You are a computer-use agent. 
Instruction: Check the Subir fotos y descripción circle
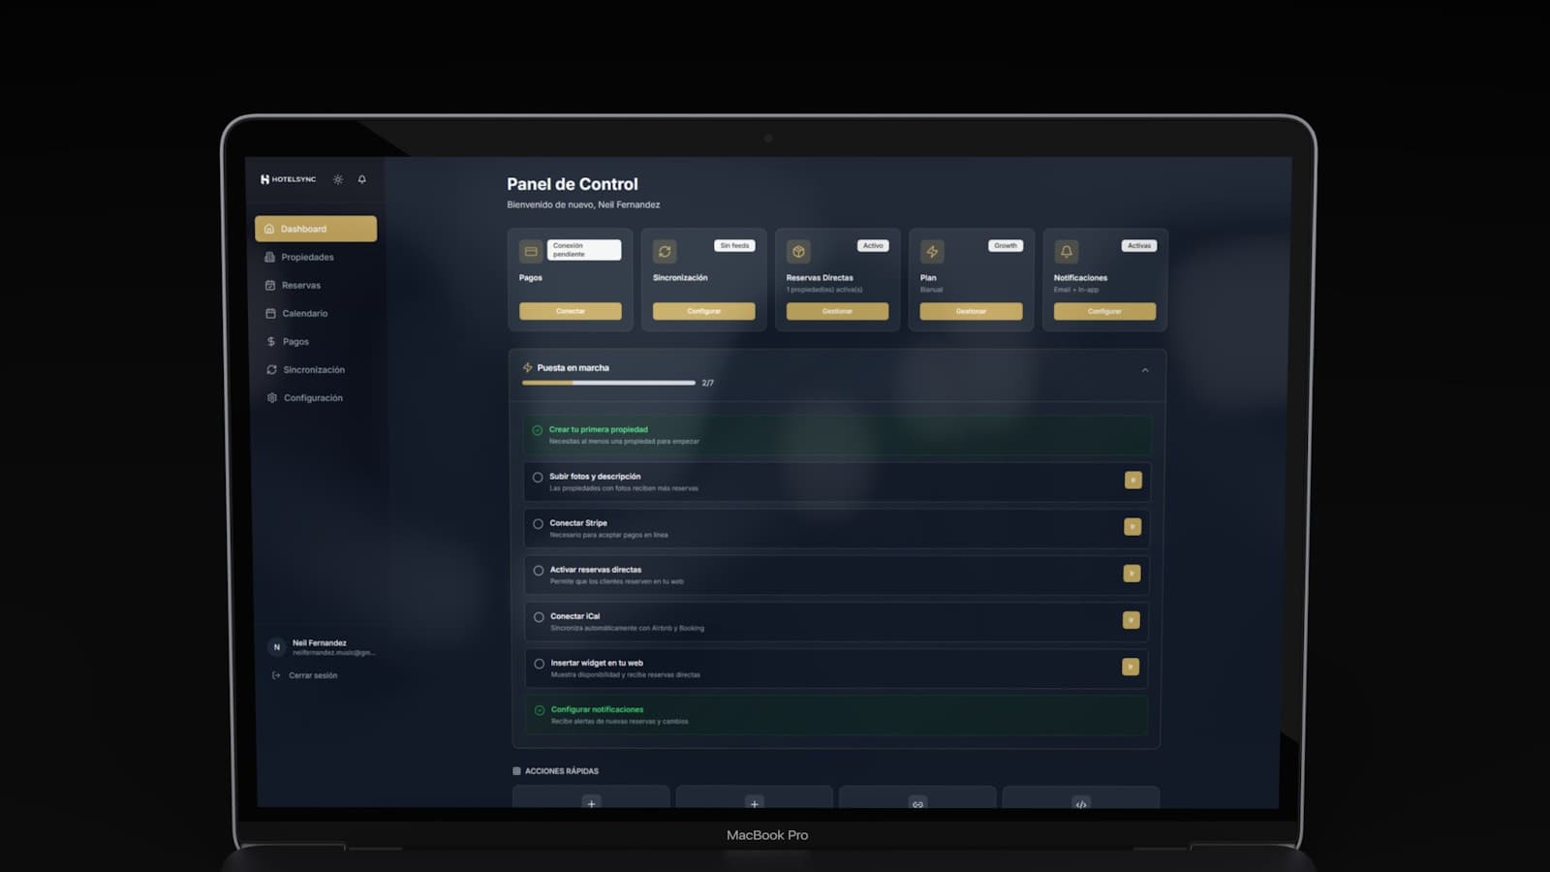point(538,477)
